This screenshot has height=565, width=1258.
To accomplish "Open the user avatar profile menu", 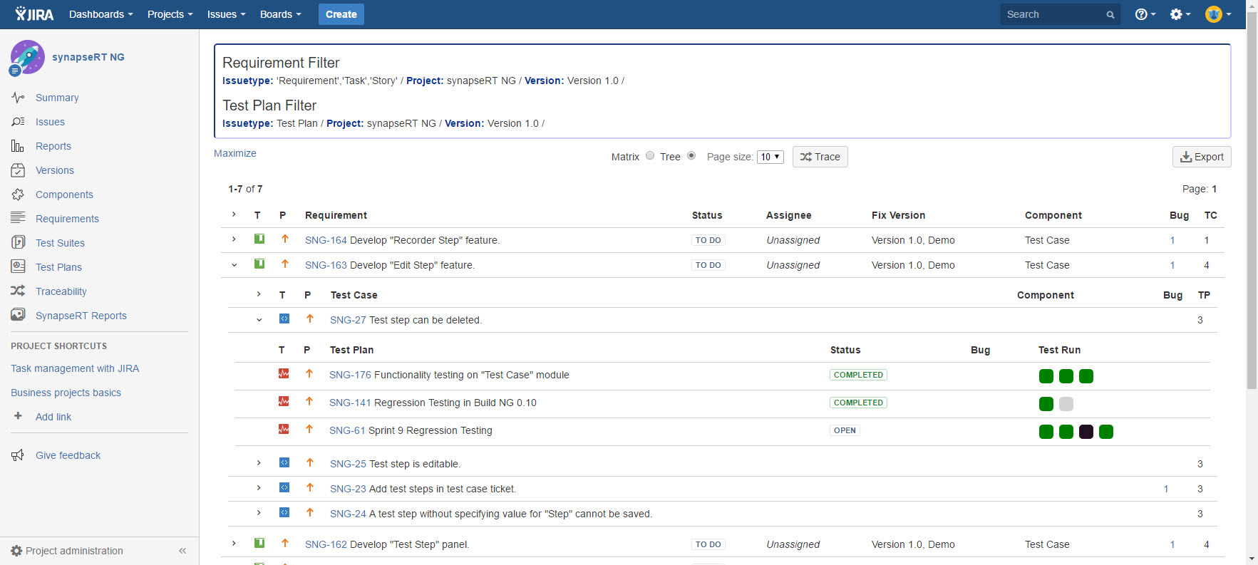I will pos(1218,14).
